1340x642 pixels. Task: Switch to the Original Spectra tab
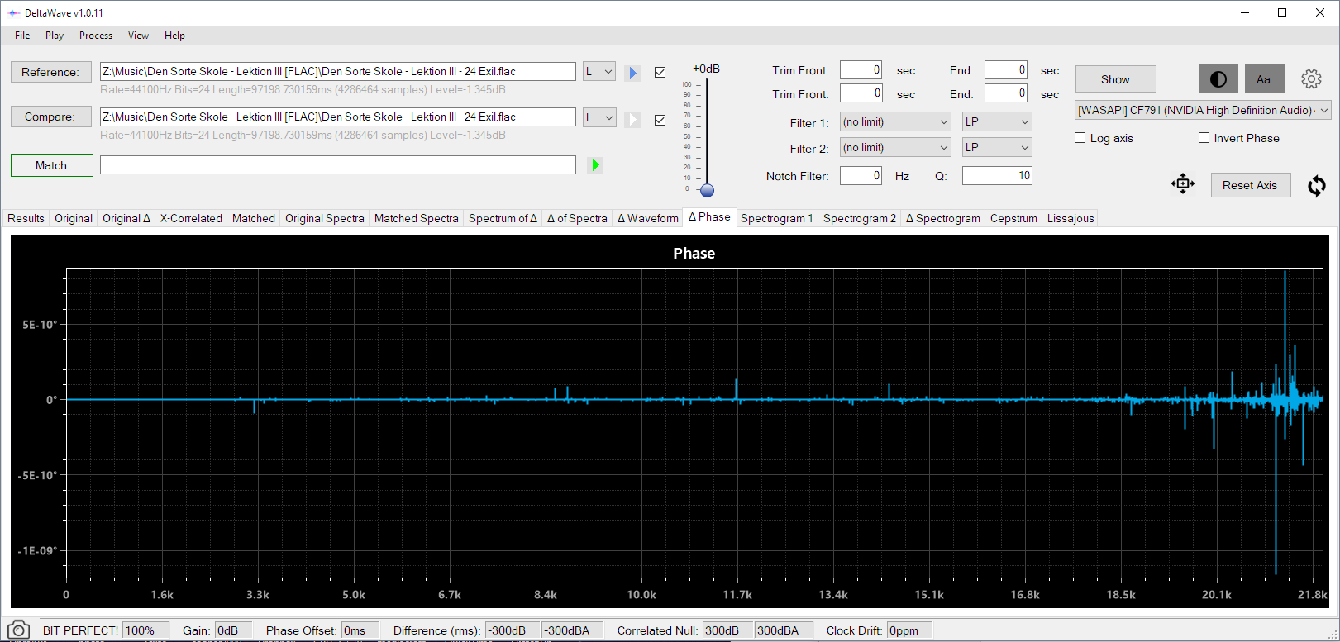pyautogui.click(x=325, y=218)
